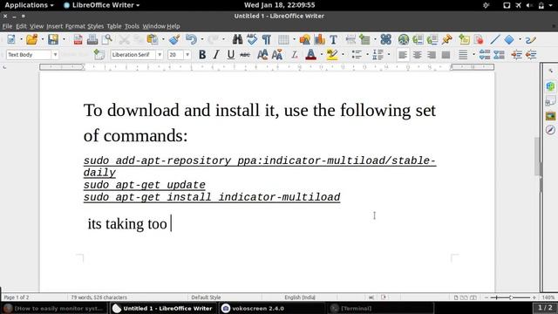Click English (India) language in status bar
This screenshot has width=558, height=314.
pos(300,297)
